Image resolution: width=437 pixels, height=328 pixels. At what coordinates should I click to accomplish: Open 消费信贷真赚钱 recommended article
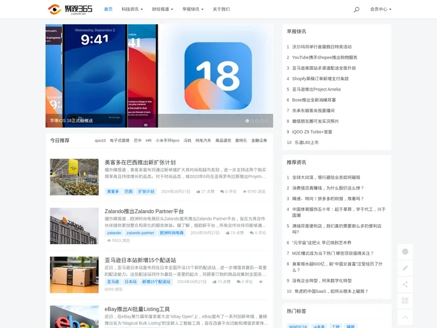tap(328, 188)
